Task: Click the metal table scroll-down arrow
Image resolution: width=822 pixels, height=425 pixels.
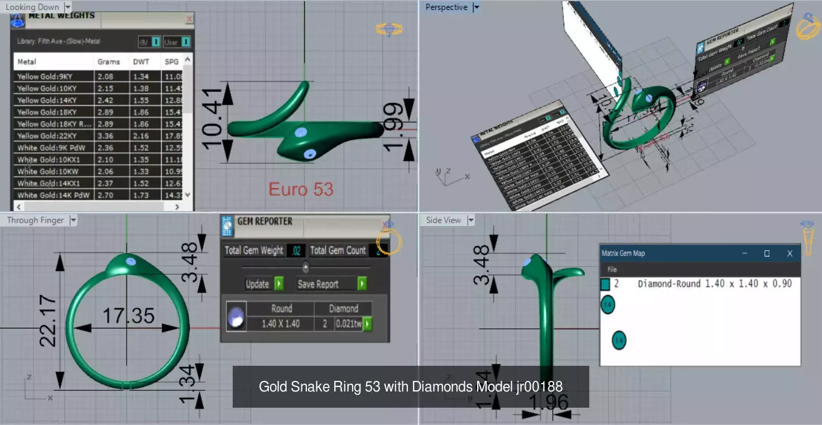Action: click(188, 194)
